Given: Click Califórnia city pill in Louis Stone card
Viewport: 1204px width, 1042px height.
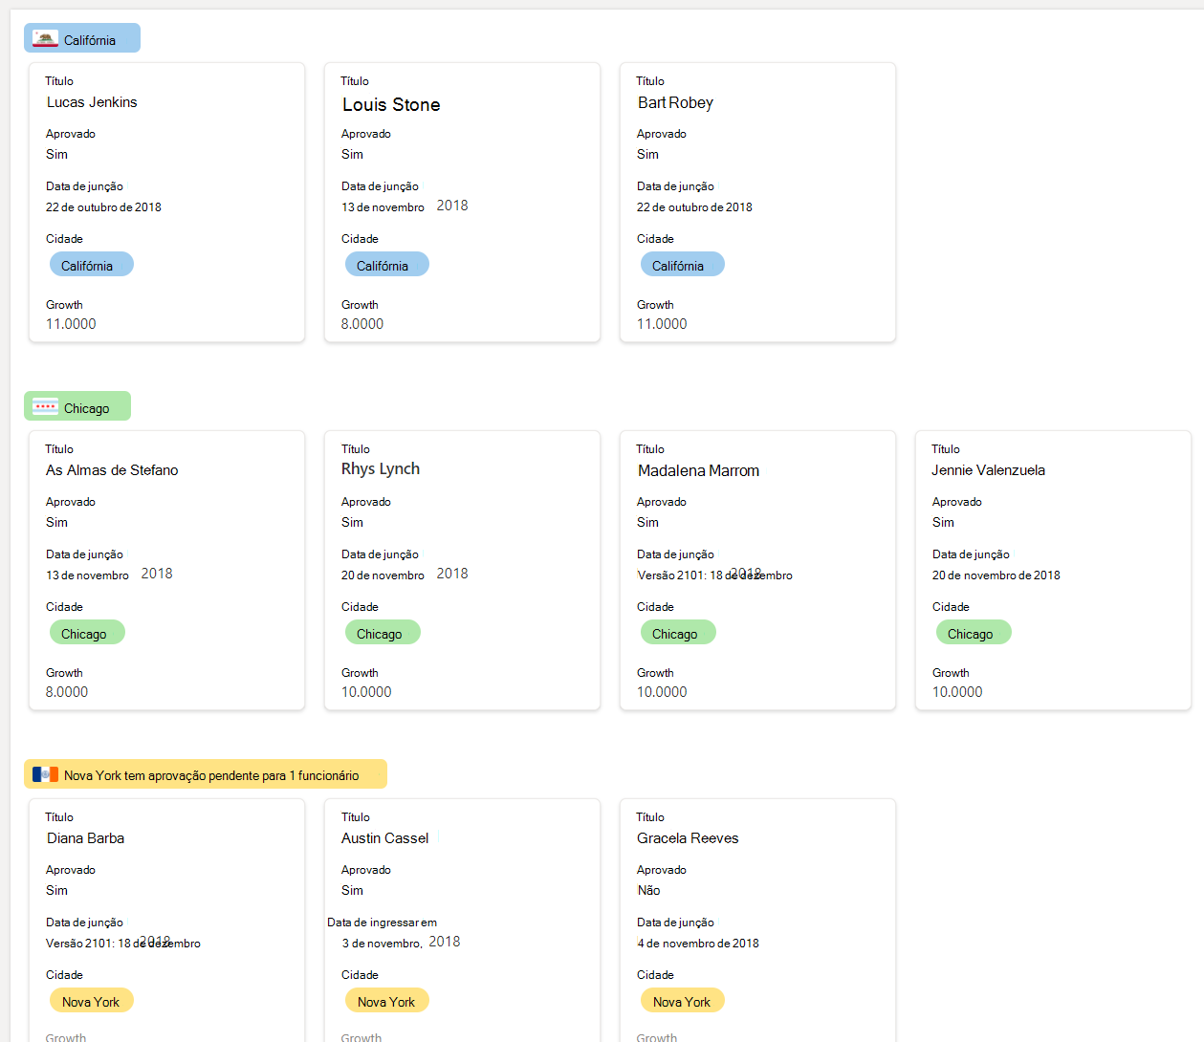Looking at the screenshot, I should coord(387,265).
